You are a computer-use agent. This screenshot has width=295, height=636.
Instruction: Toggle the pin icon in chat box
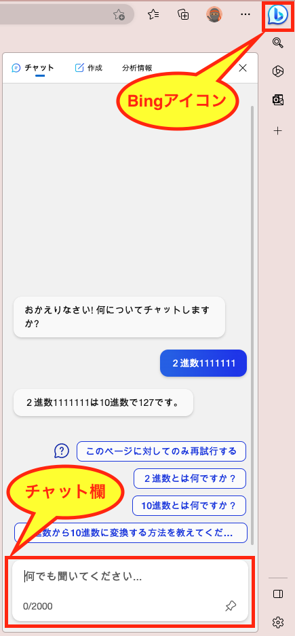pyautogui.click(x=231, y=606)
